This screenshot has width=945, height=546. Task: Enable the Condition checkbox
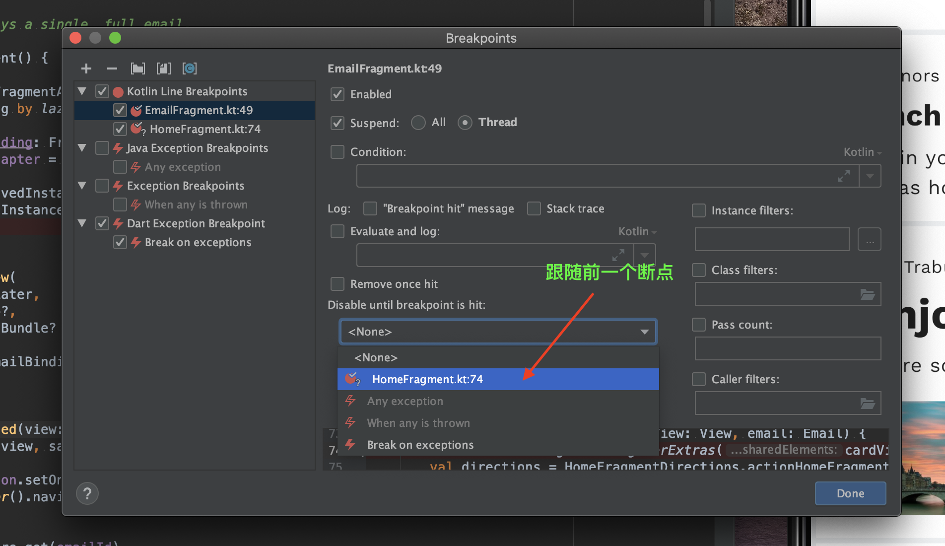pos(337,152)
